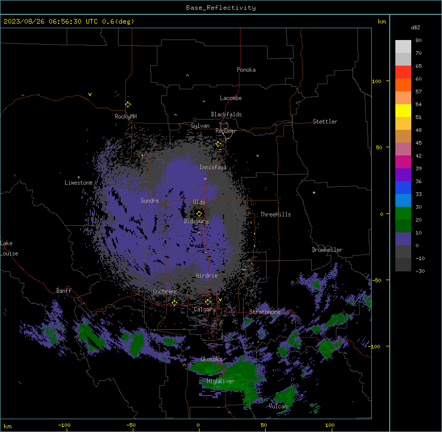The image size is (442, 432).
Task: Click the Lake Louise label
Action: 9,248
